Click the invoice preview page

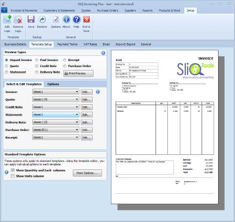pos(164,127)
